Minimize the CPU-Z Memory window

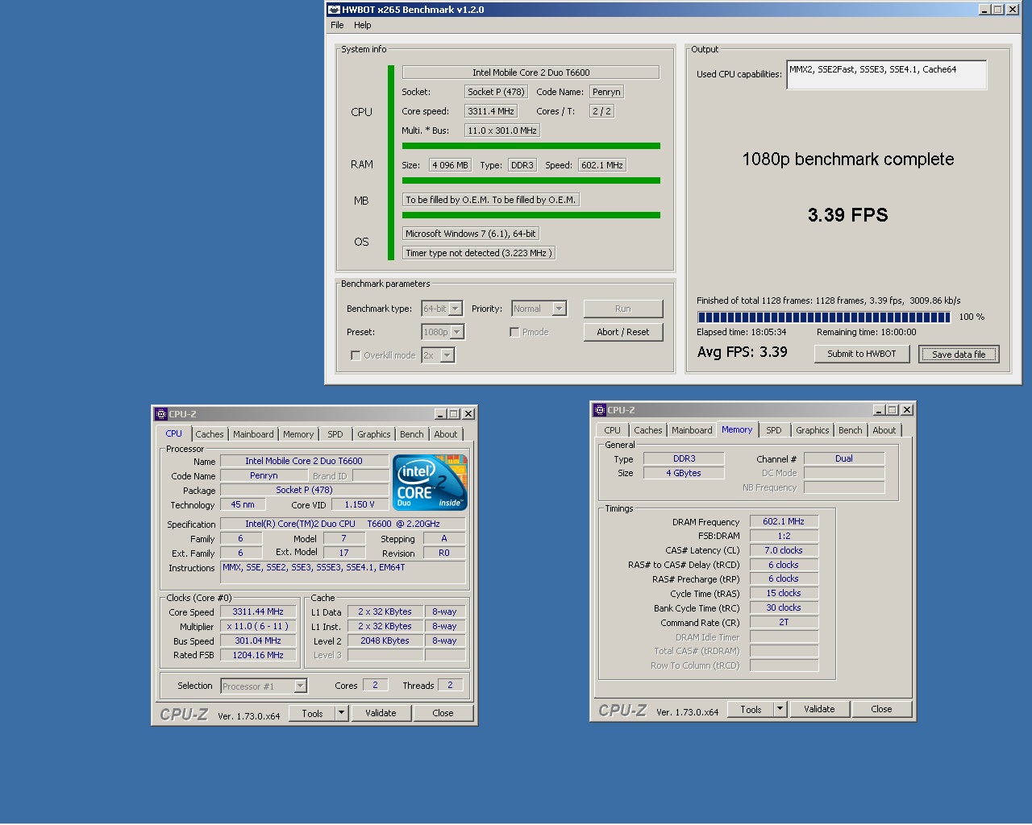tap(879, 410)
